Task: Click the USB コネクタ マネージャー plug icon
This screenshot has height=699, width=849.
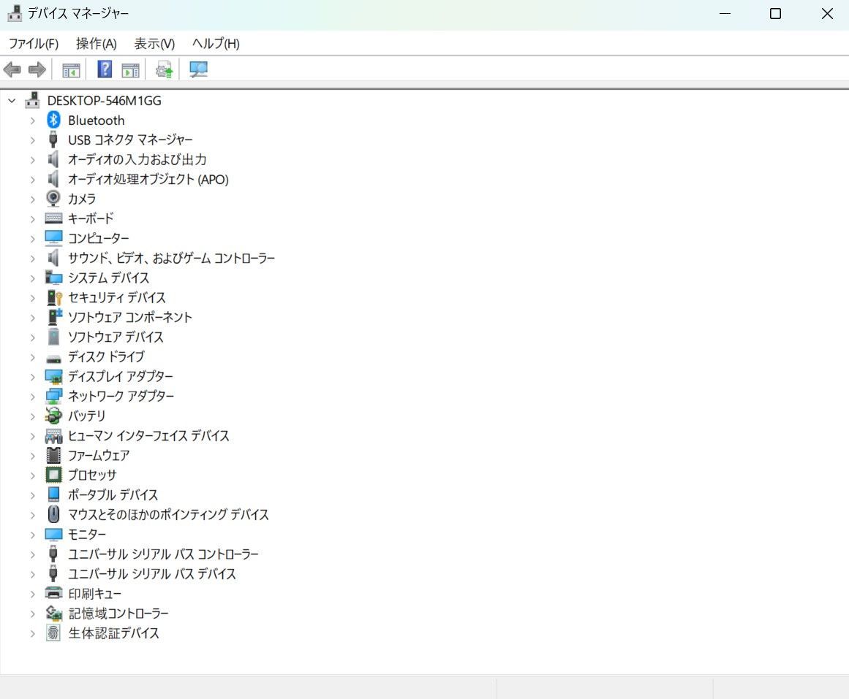Action: coord(53,140)
